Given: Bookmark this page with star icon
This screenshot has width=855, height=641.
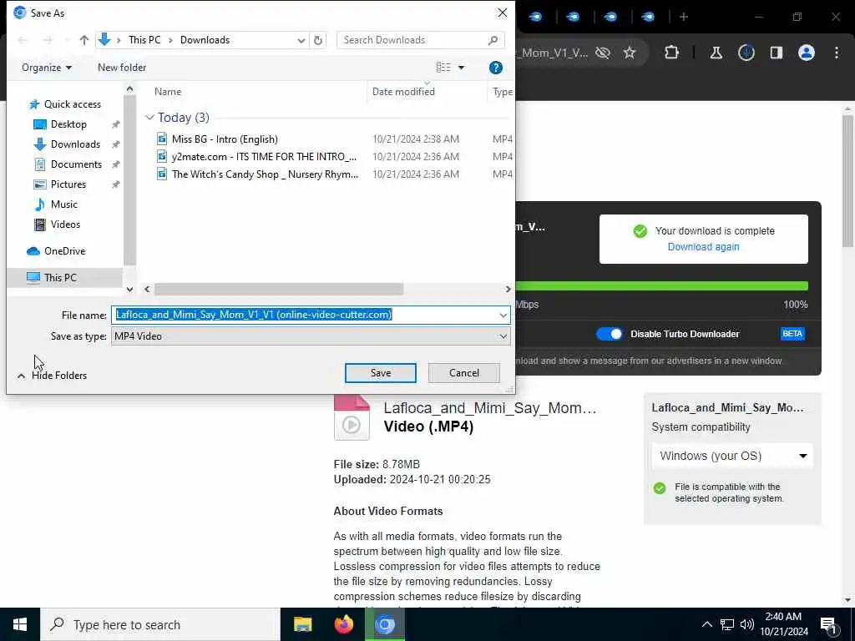Looking at the screenshot, I should [x=630, y=53].
